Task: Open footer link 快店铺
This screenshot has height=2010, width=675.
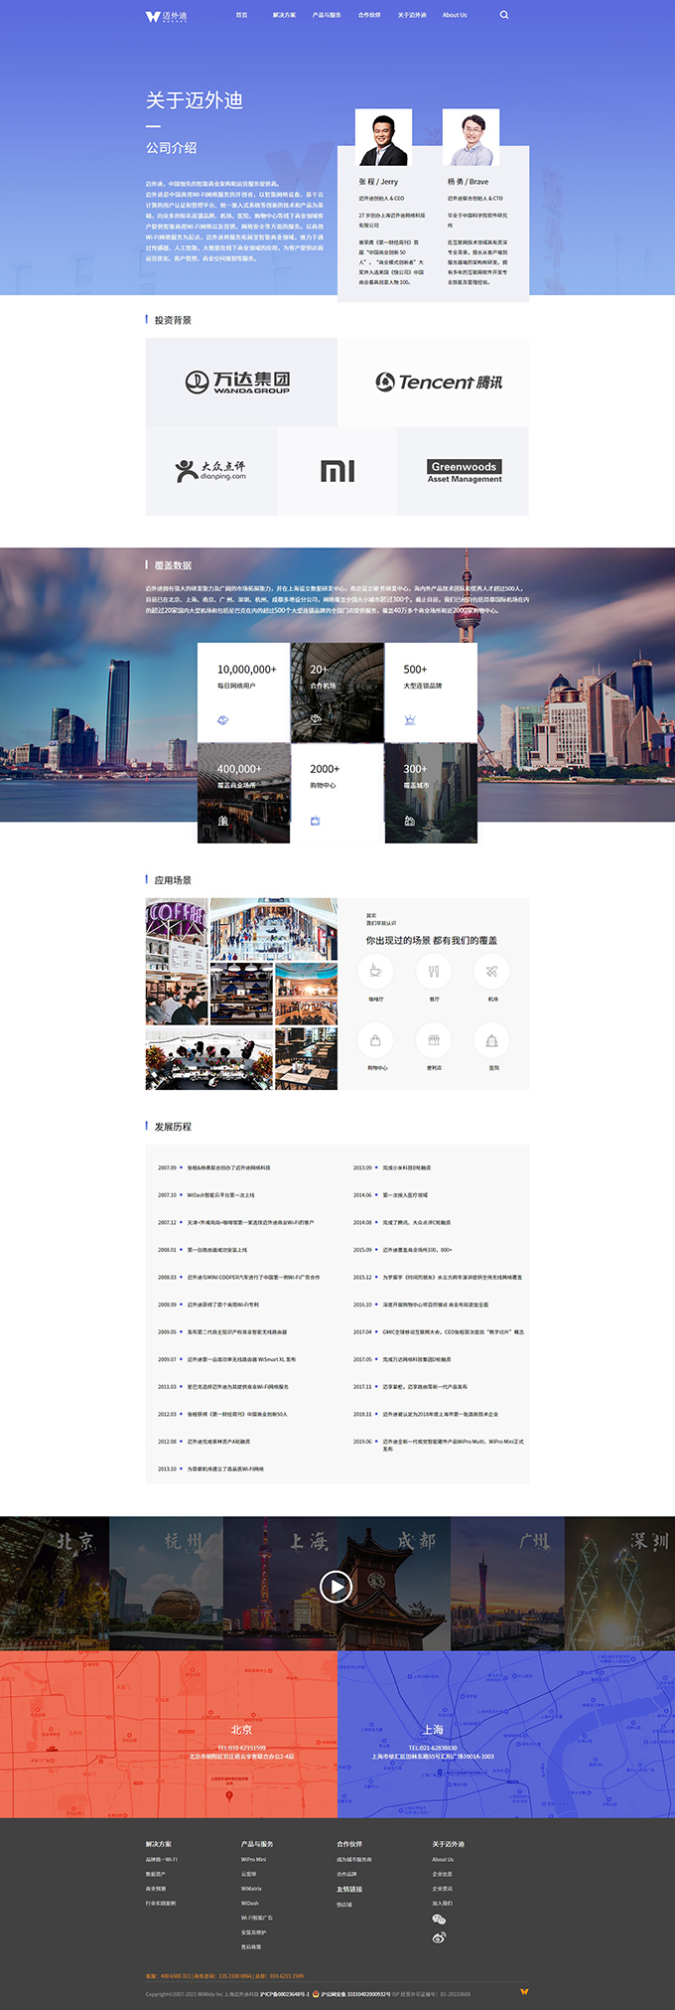Action: 344,1905
